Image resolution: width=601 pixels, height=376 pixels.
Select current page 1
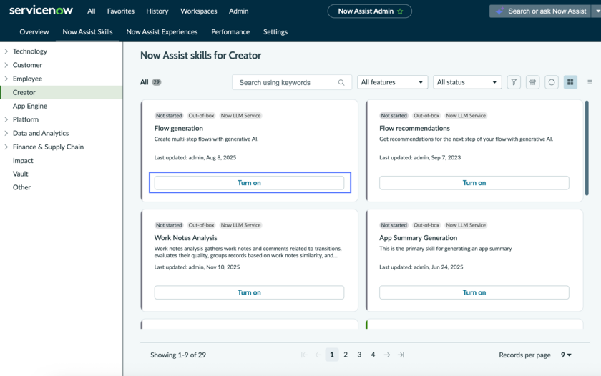point(332,355)
